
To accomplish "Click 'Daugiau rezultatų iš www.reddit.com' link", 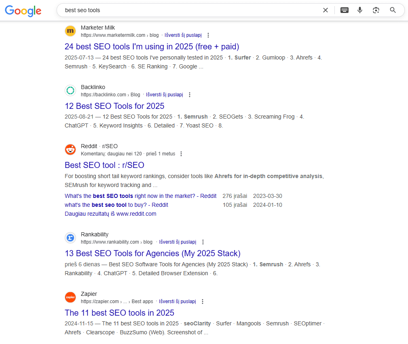I will tap(110, 214).
